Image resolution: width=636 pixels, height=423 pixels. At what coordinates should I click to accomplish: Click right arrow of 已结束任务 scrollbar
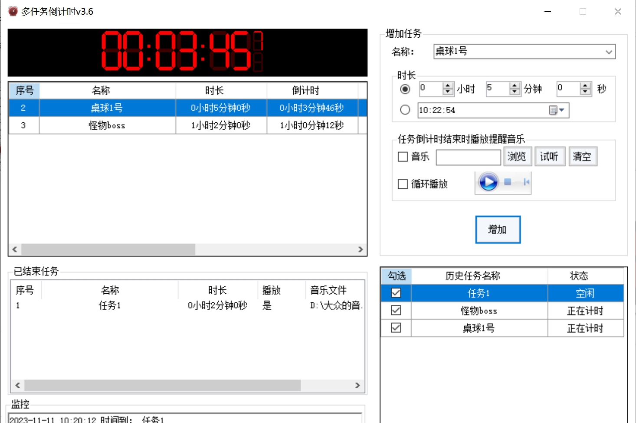[x=357, y=385]
